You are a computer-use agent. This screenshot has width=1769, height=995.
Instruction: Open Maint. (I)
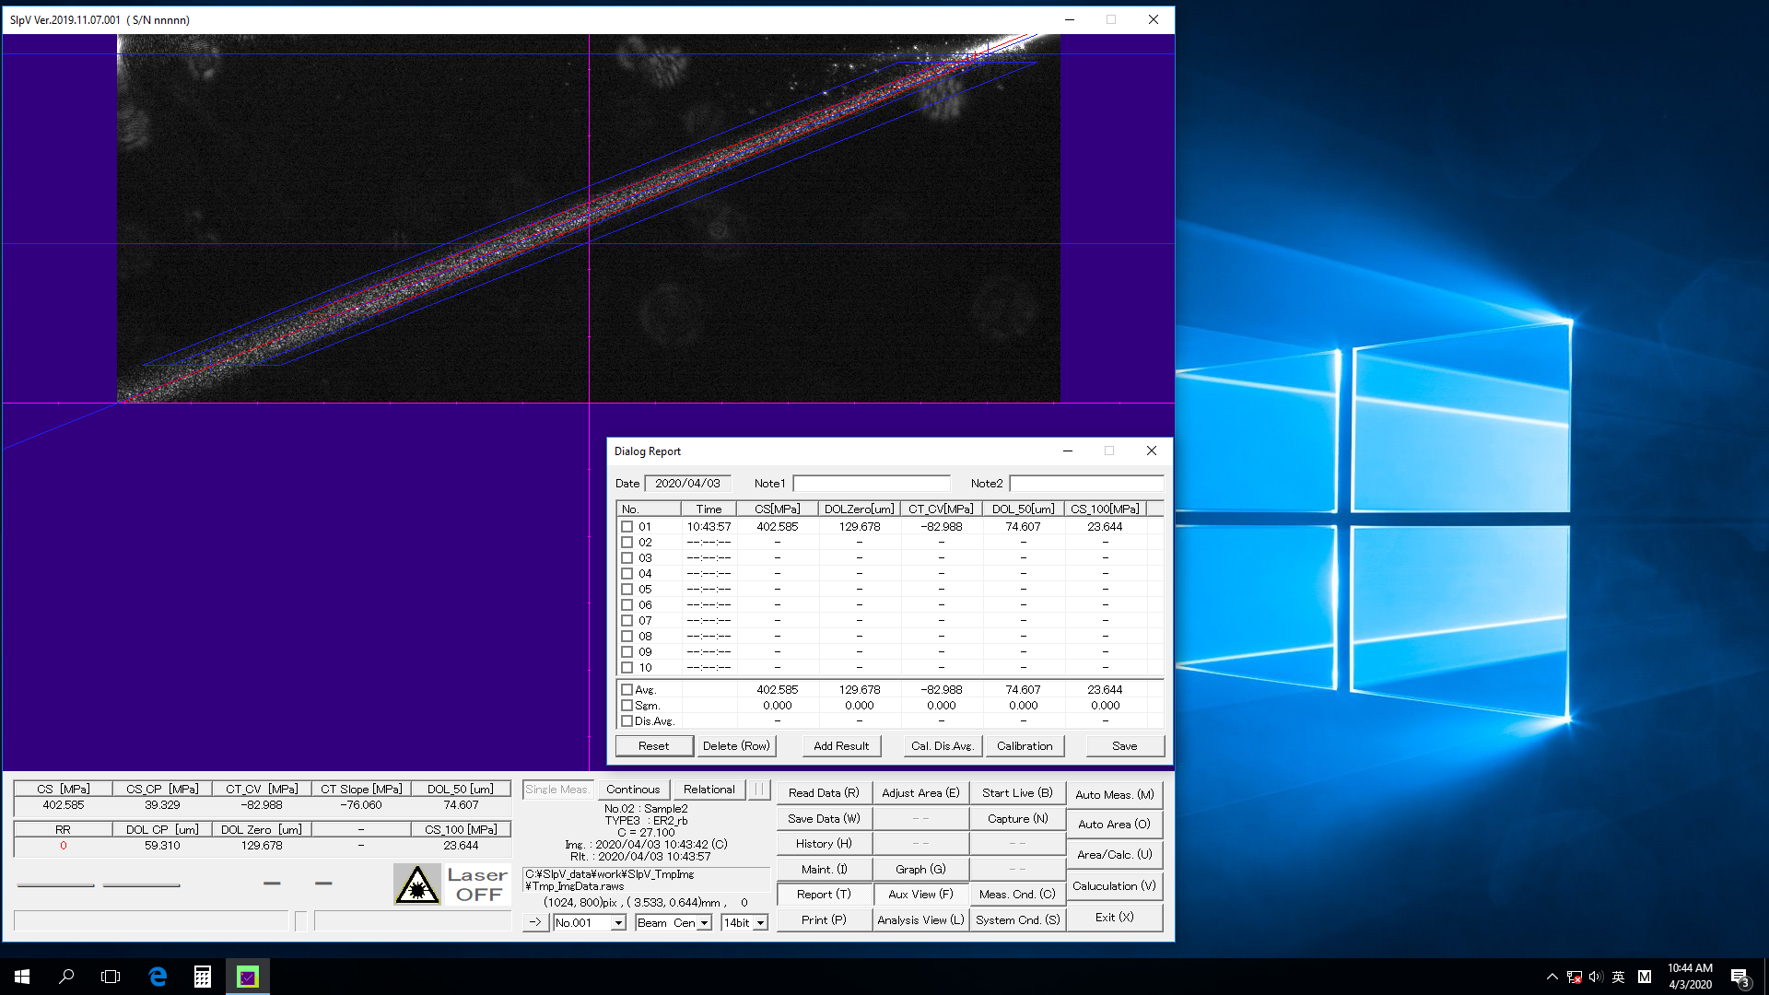(x=824, y=870)
